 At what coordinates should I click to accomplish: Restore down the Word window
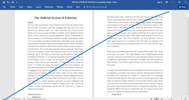click(x=179, y=2)
